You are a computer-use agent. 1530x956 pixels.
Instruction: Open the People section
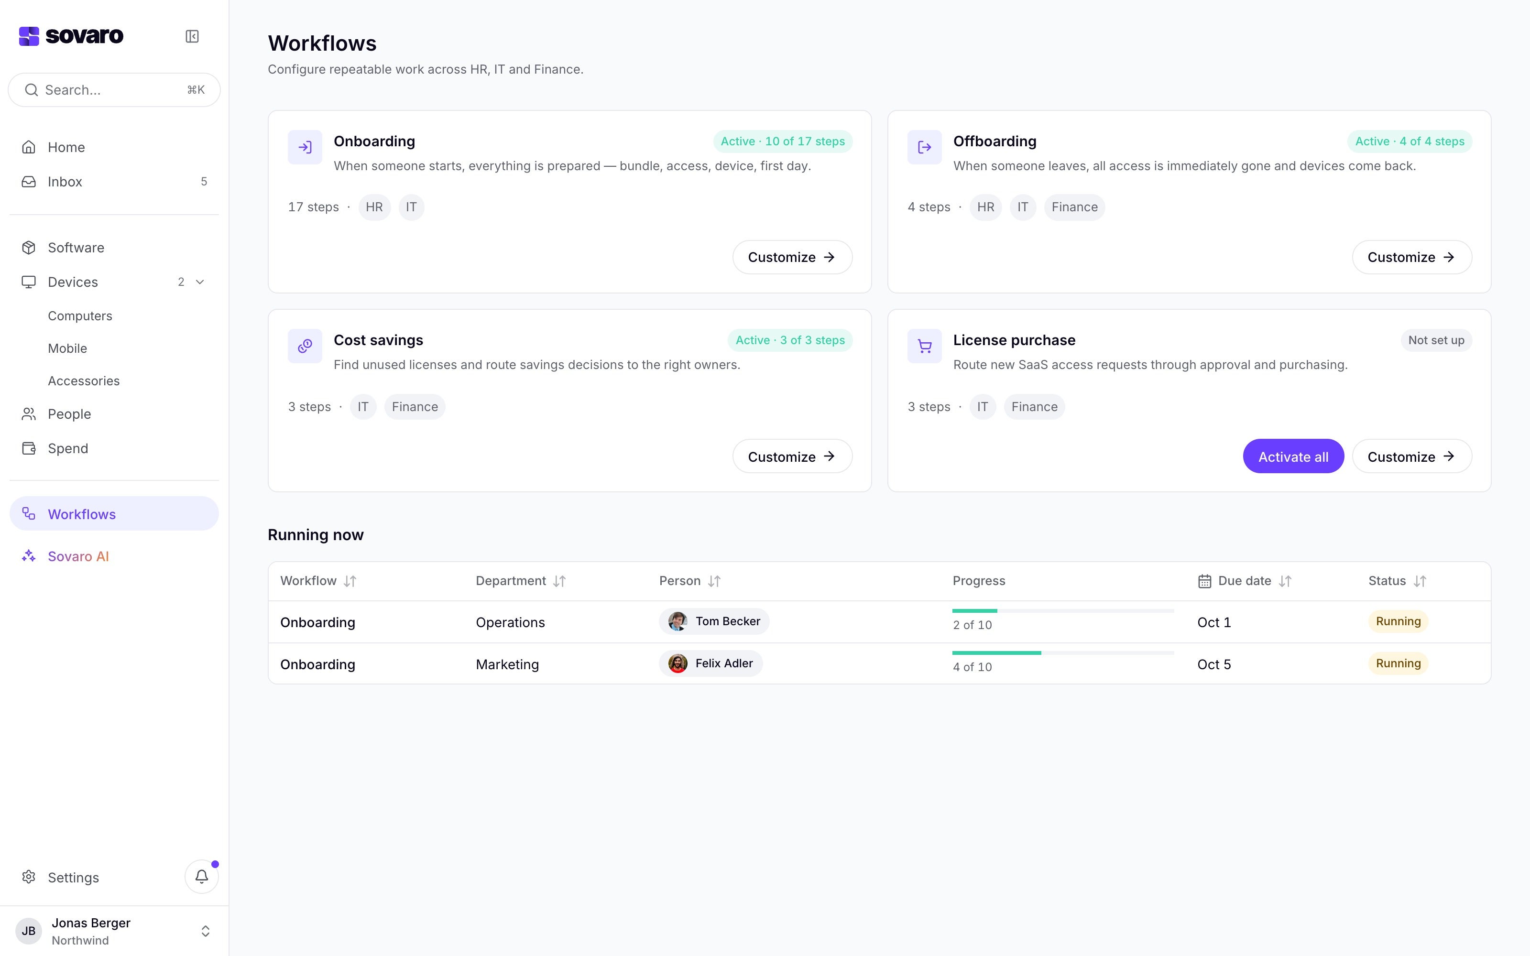(114, 414)
